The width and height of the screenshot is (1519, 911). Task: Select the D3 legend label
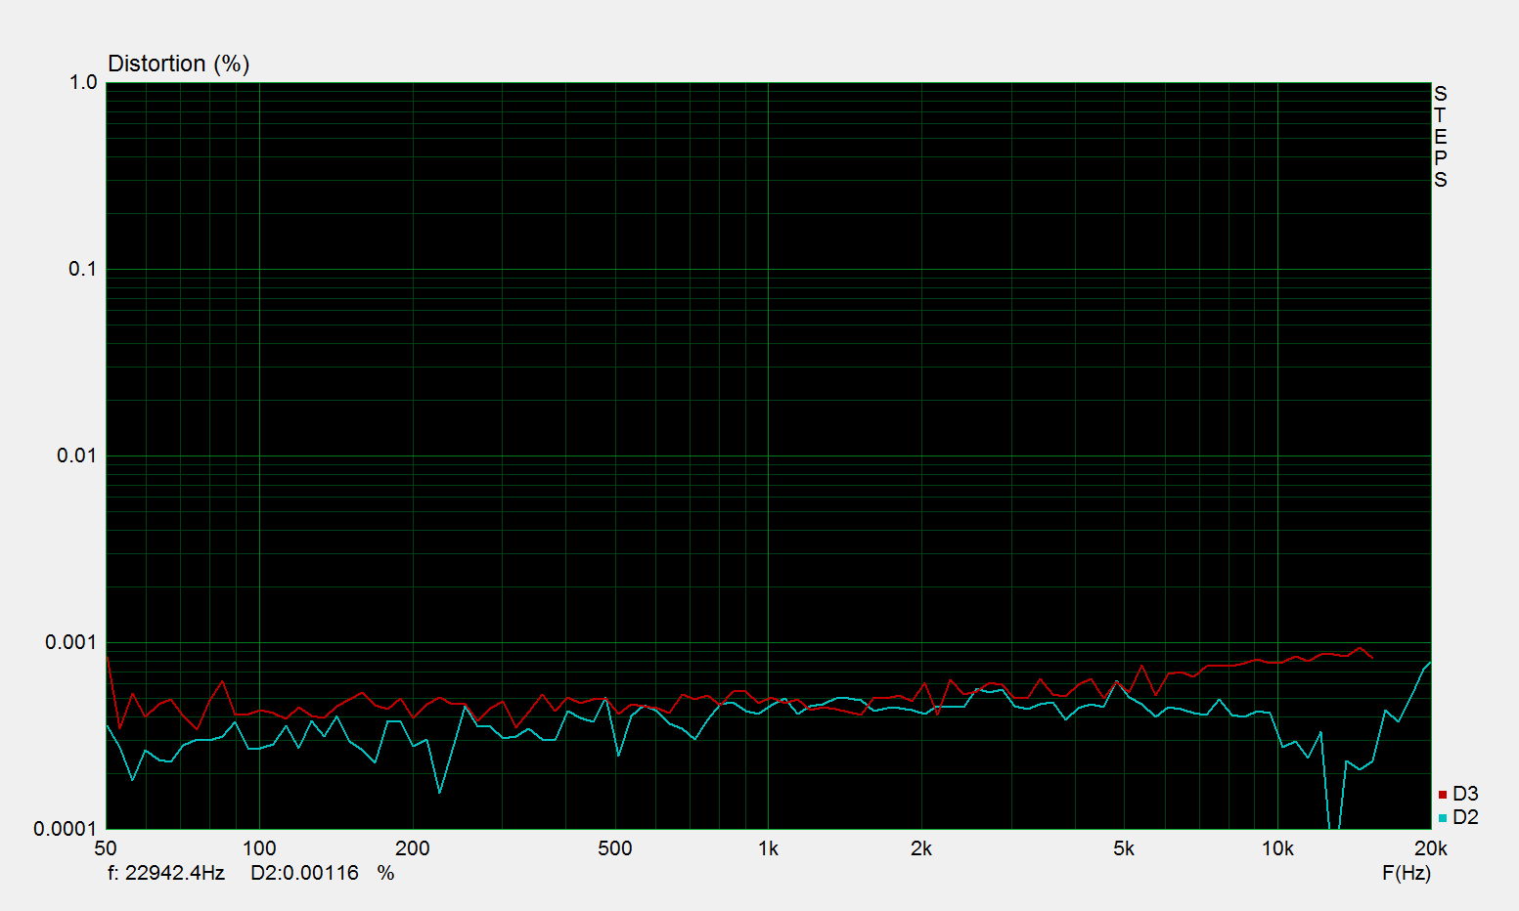coord(1465,794)
